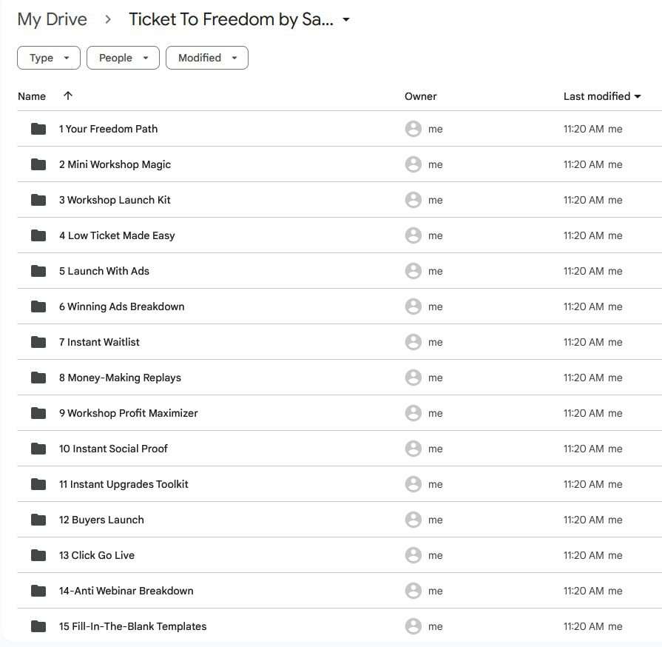Select the 15 Fill-In-The-Blank Templates folder
This screenshot has height=647, width=662.
132,626
